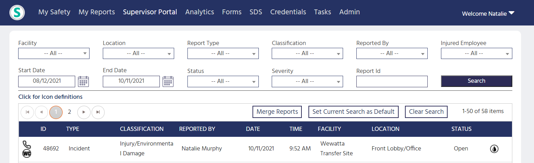The width and height of the screenshot is (534, 163).
Task: Open the Report Type filter dropdown
Action: tap(223, 53)
